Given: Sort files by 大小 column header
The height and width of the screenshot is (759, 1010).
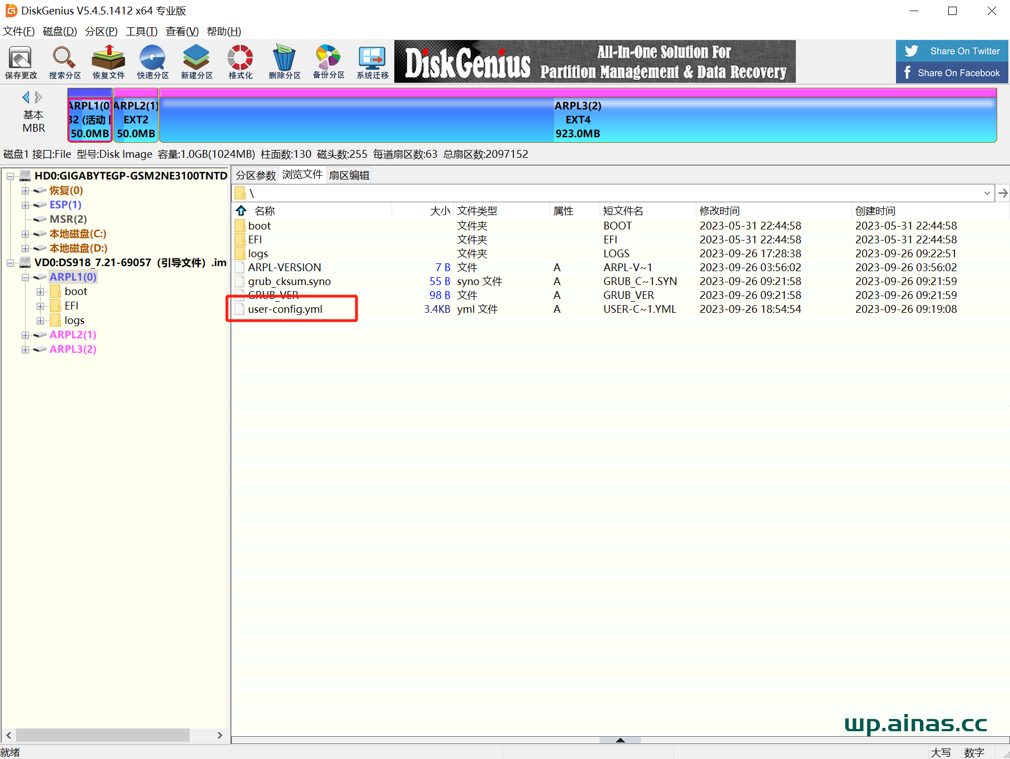Looking at the screenshot, I should point(440,211).
